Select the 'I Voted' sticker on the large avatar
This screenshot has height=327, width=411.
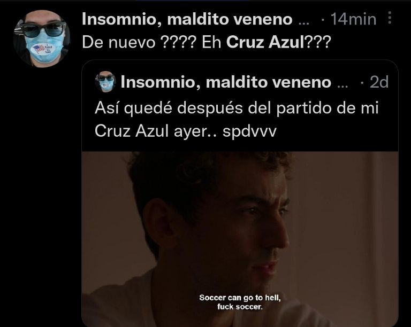tap(42, 49)
